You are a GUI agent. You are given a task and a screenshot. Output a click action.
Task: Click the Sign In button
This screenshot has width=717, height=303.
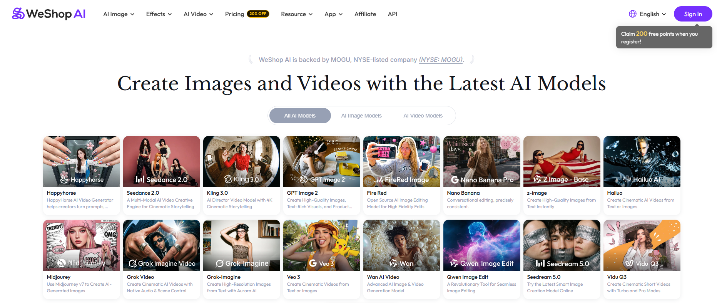693,14
